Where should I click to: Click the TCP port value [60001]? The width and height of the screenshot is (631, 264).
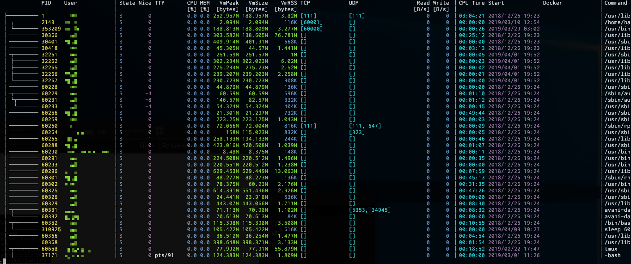coord(312,22)
